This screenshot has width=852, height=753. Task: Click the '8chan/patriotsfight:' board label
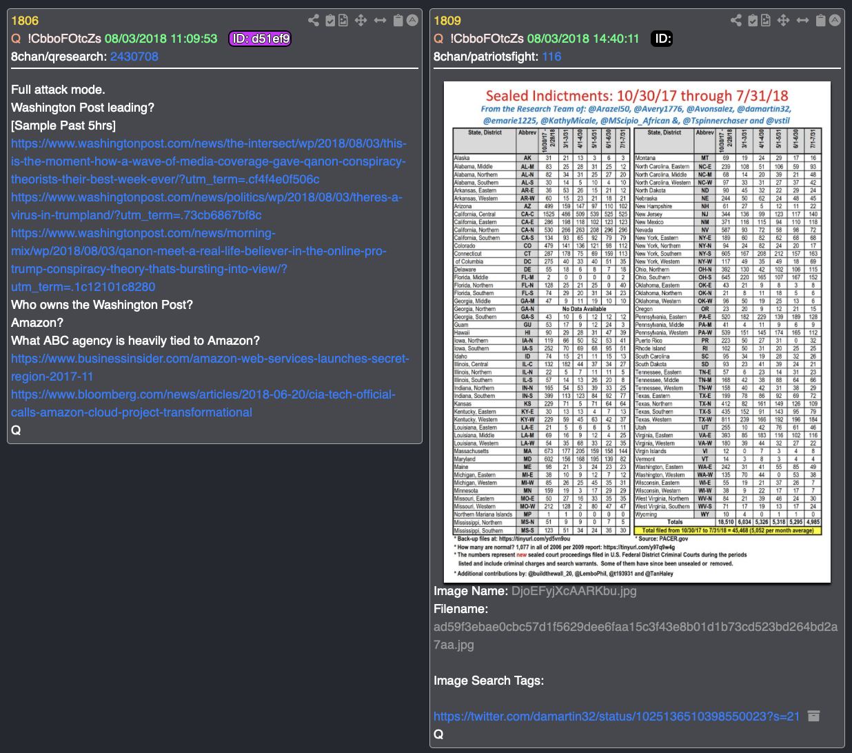(486, 57)
